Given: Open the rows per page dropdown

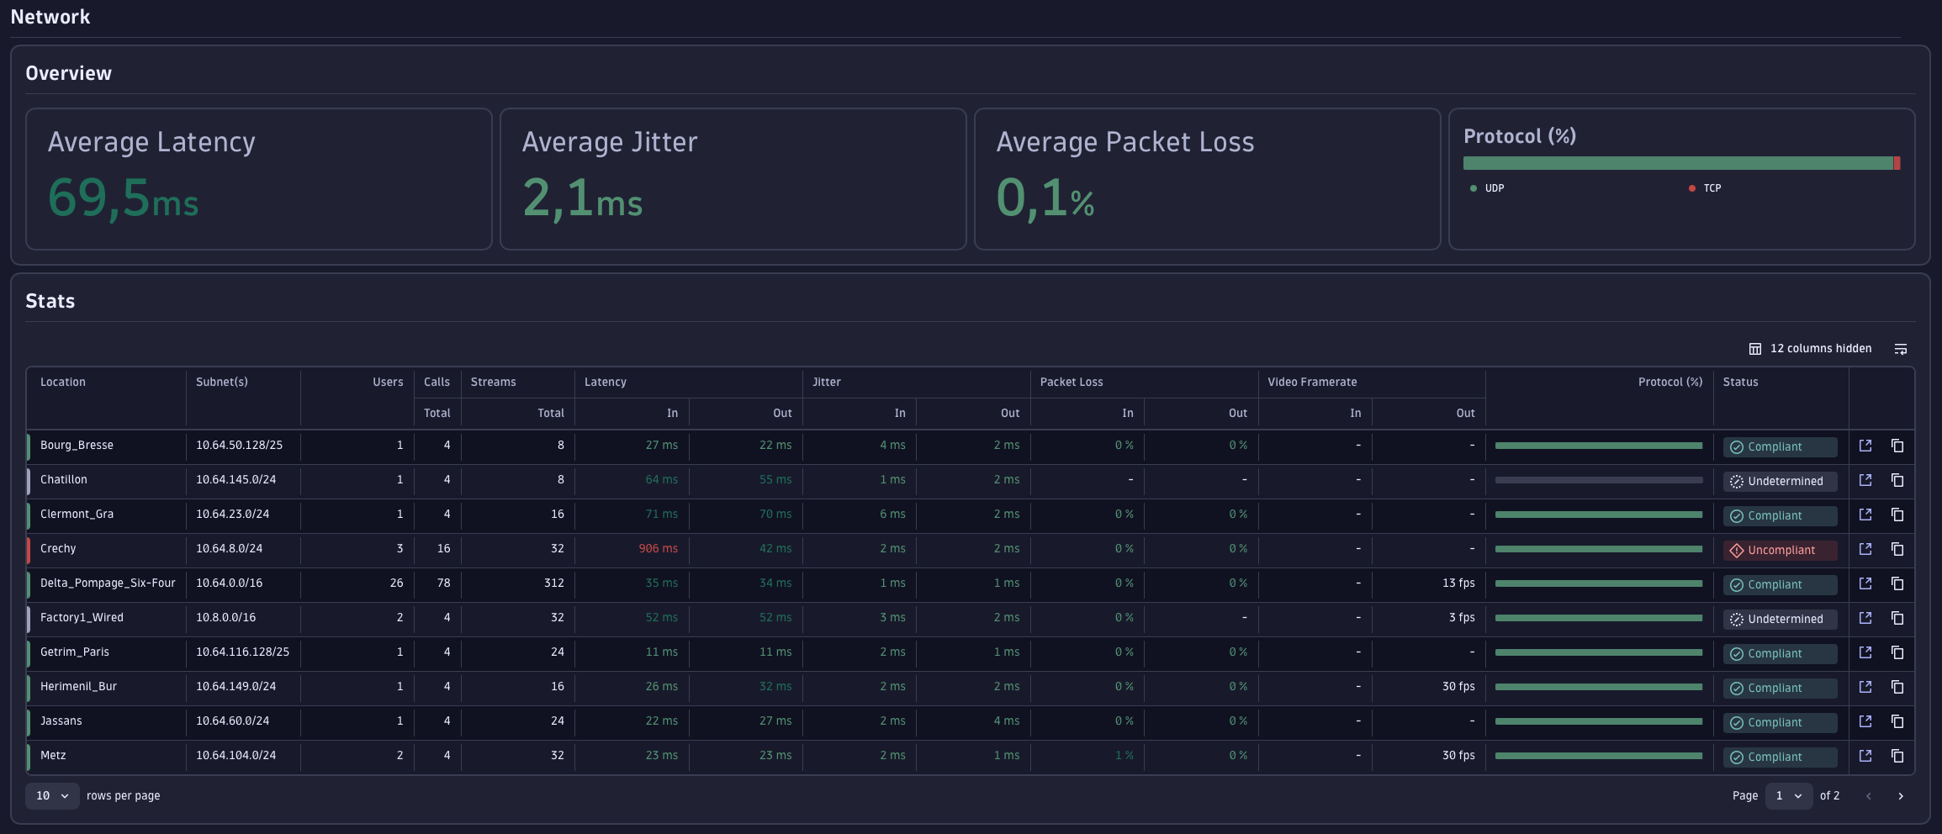Looking at the screenshot, I should point(52,795).
